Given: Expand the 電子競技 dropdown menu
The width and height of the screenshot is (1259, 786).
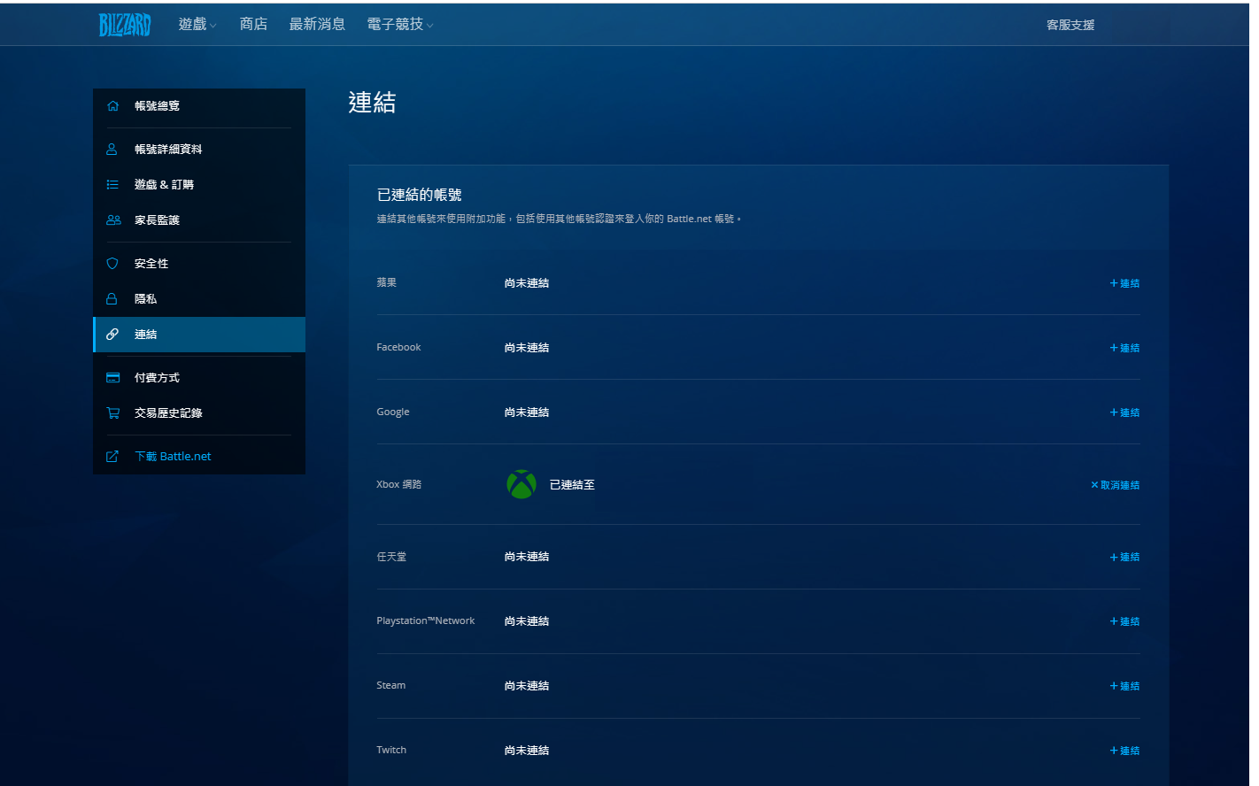Looking at the screenshot, I should 399,25.
